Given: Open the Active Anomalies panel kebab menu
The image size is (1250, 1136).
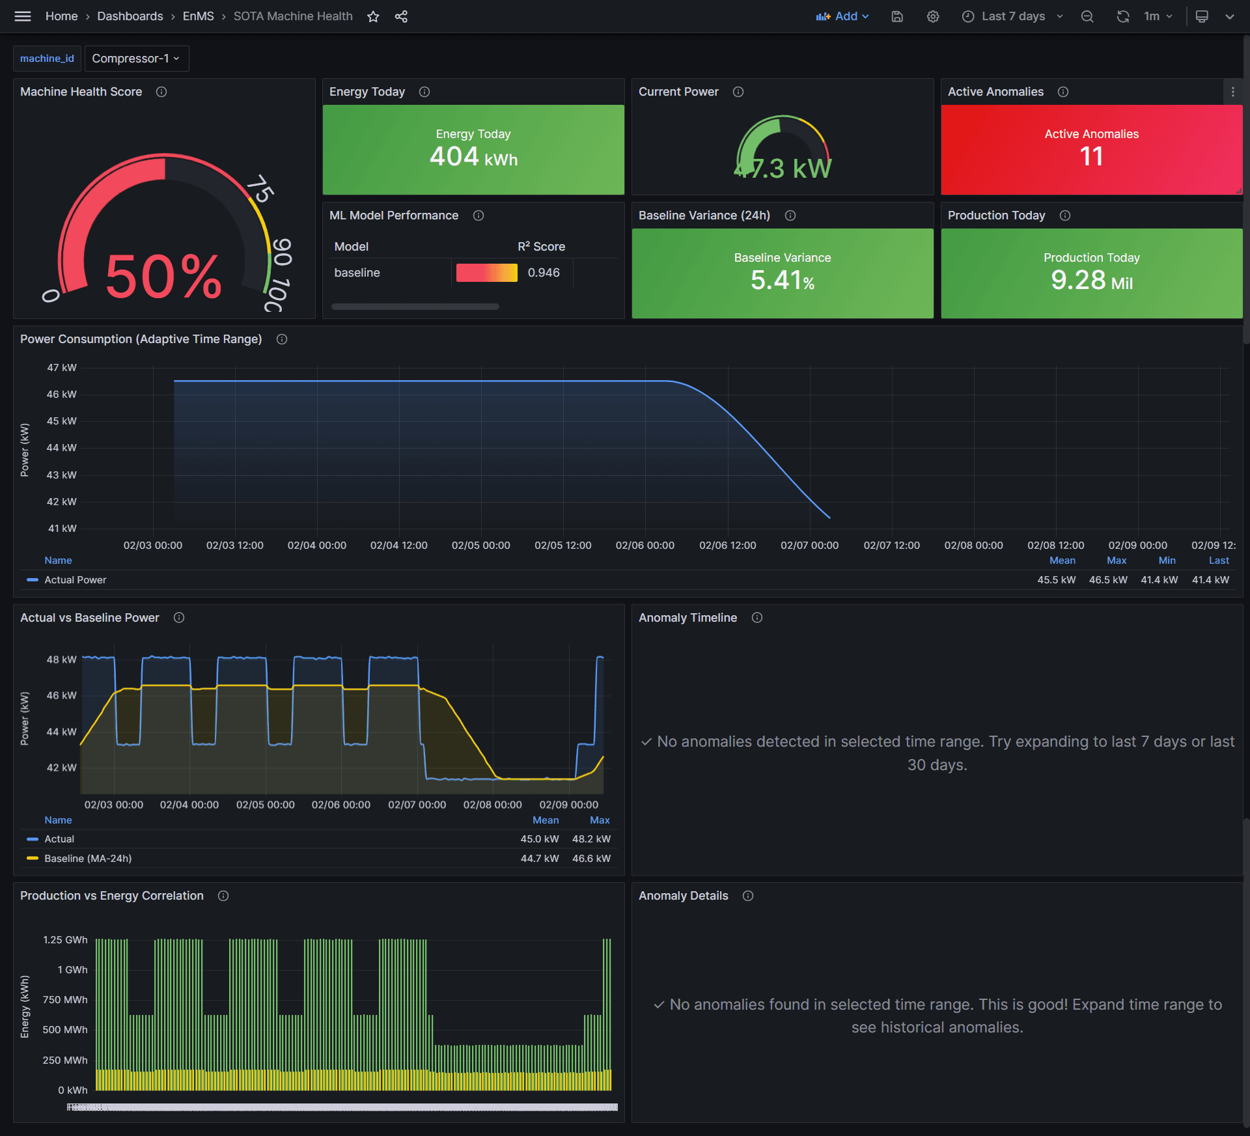Looking at the screenshot, I should [1233, 92].
